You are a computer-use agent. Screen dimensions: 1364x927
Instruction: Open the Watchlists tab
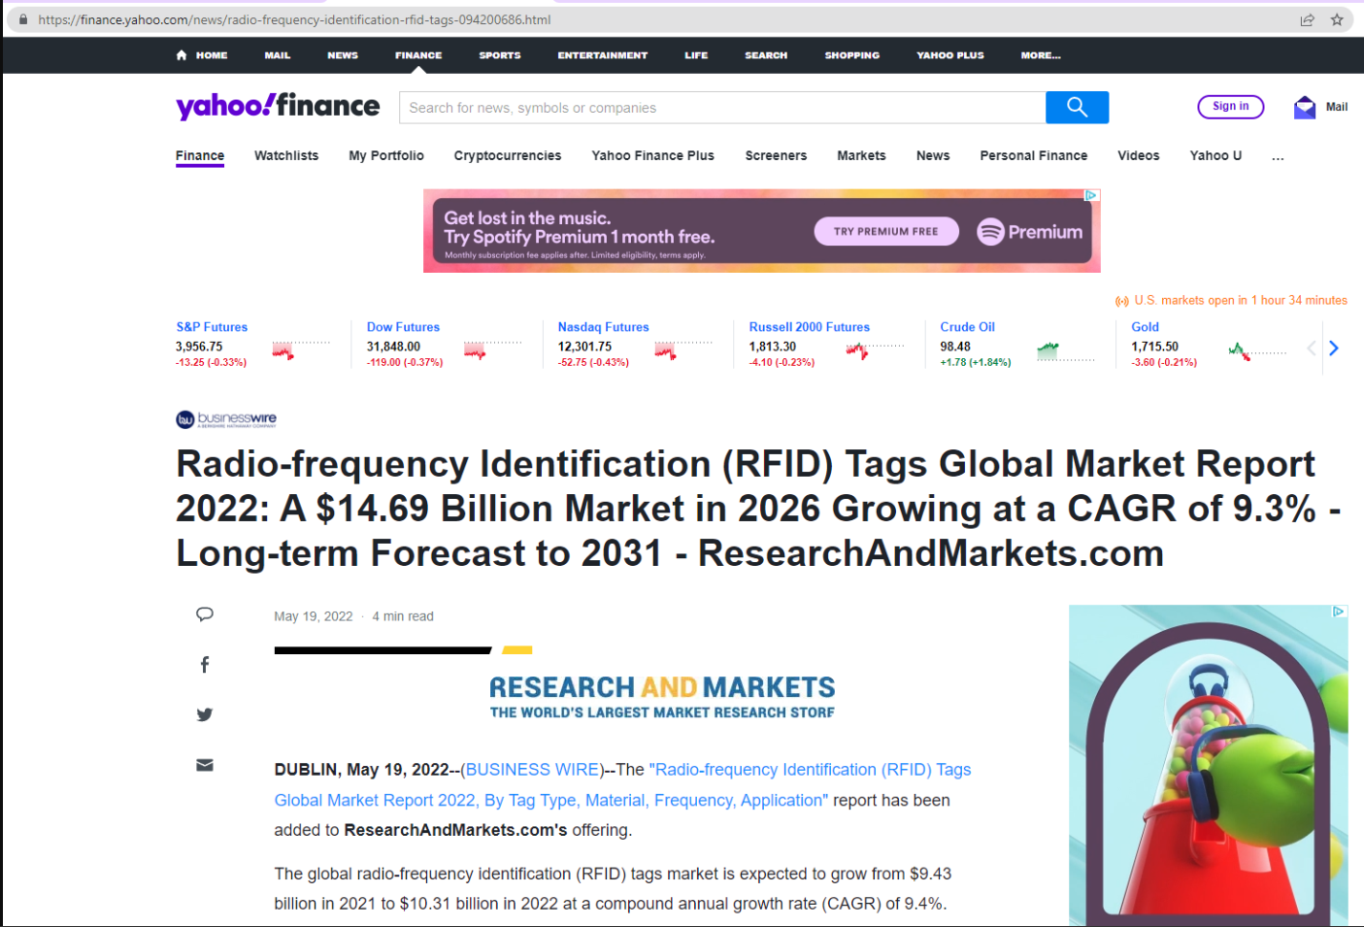(x=286, y=155)
